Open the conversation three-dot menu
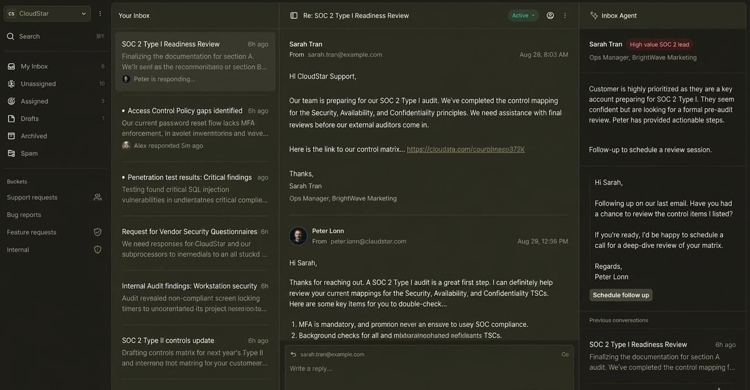Image resolution: width=750 pixels, height=390 pixels. (564, 15)
